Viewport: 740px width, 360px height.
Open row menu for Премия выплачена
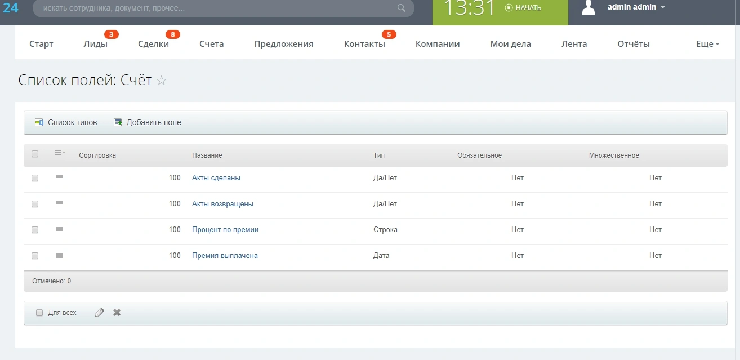coord(60,256)
